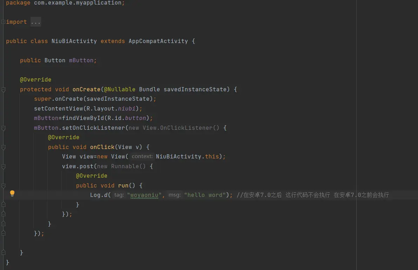418x270 pixels.
Task: Collapse the onClick method via gutter marker
Action: [x=3, y=147]
